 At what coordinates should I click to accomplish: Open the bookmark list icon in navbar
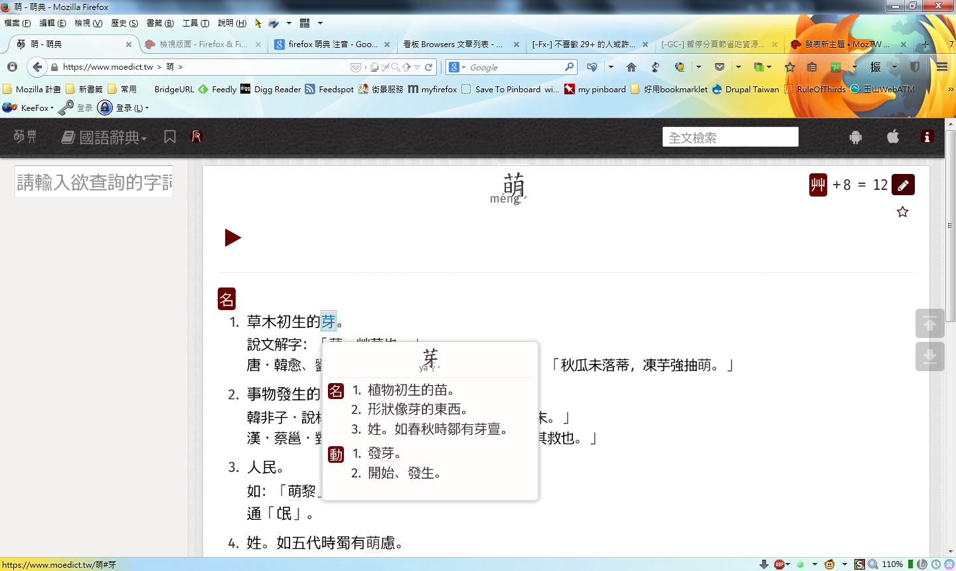(x=170, y=137)
